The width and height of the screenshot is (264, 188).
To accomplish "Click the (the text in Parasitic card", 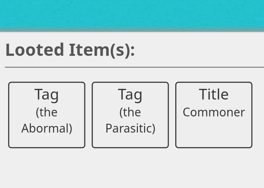I will click(130, 112).
